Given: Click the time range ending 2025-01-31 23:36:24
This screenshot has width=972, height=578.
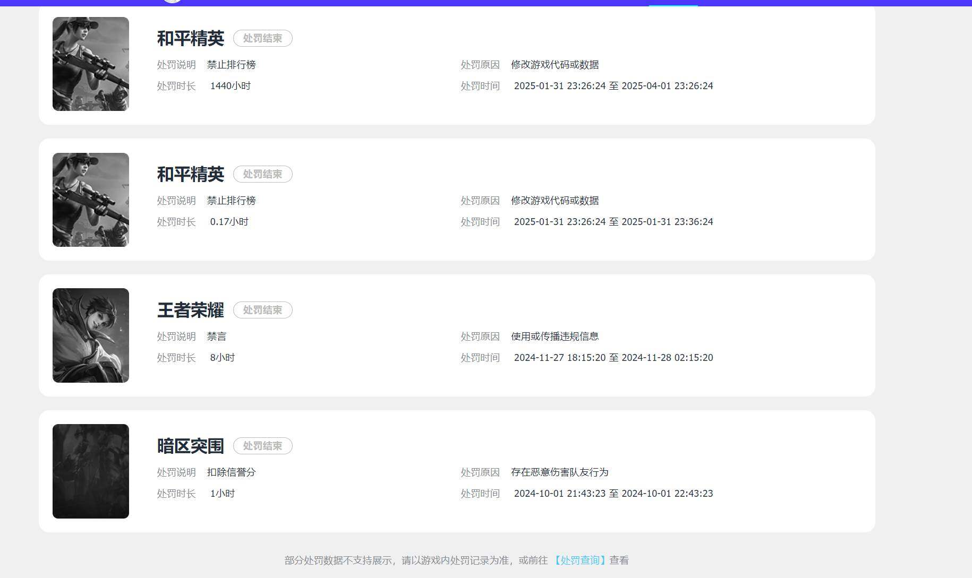Looking at the screenshot, I should [613, 222].
